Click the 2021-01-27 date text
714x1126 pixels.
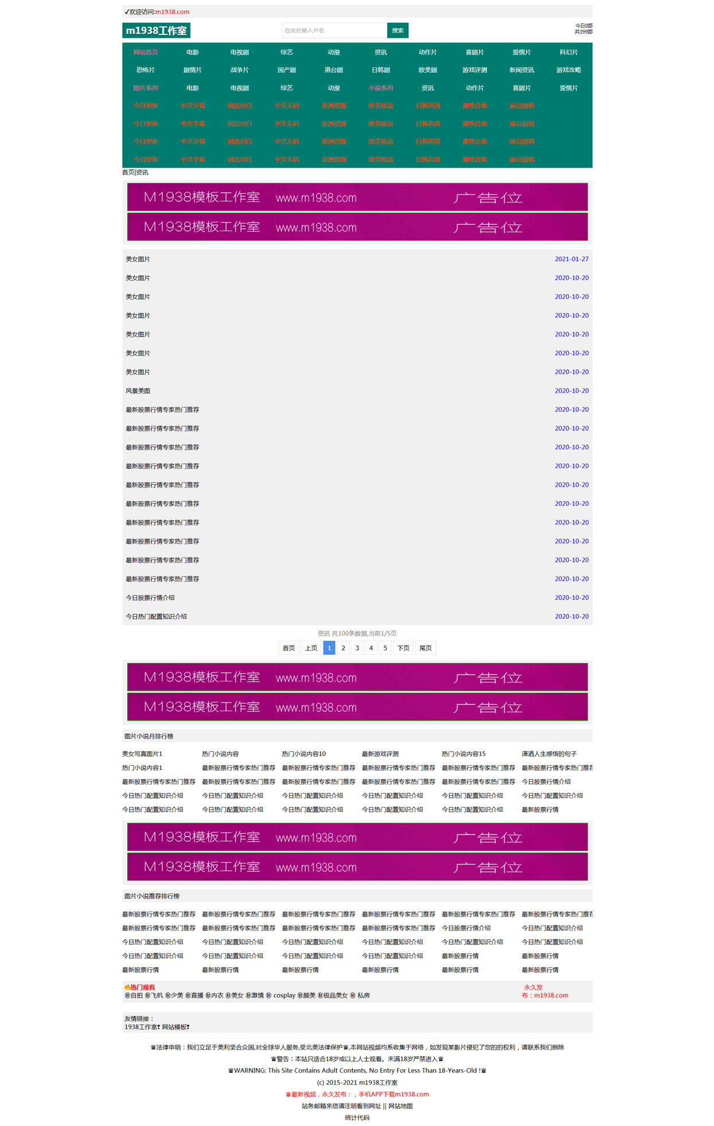pos(571,259)
